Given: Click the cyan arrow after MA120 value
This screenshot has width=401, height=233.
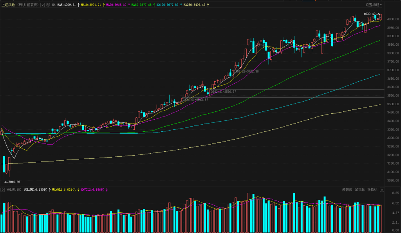Looking at the screenshot, I should pos(181,5).
